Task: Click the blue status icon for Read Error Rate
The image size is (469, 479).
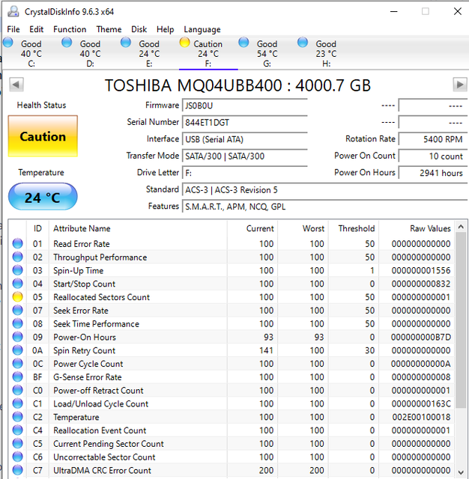Action: (x=17, y=243)
